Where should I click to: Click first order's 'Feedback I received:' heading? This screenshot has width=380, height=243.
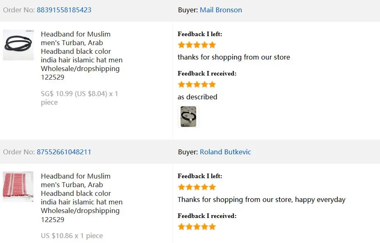tap(207, 73)
